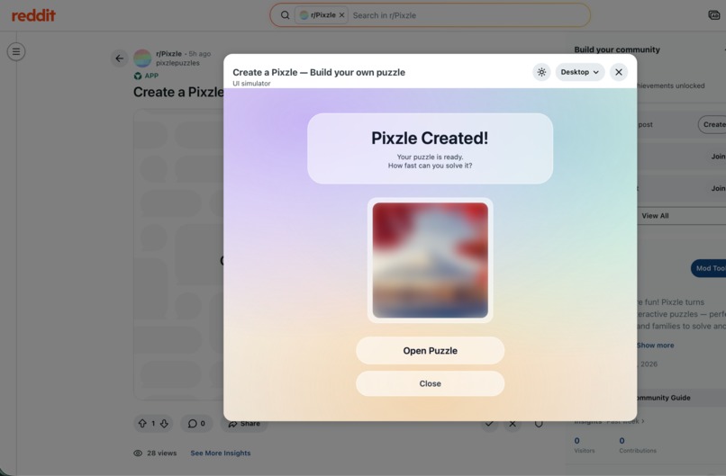Click the pixzlepuzzles author name

177,63
